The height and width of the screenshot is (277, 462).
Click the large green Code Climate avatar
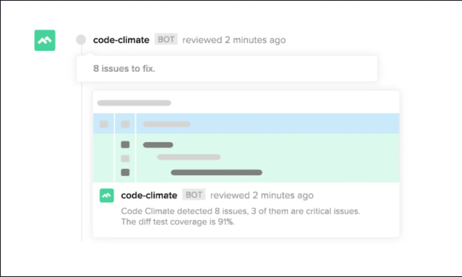pos(45,40)
